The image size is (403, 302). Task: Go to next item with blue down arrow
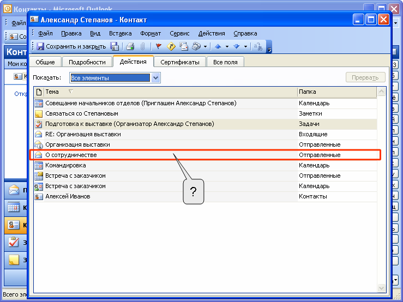237,46
